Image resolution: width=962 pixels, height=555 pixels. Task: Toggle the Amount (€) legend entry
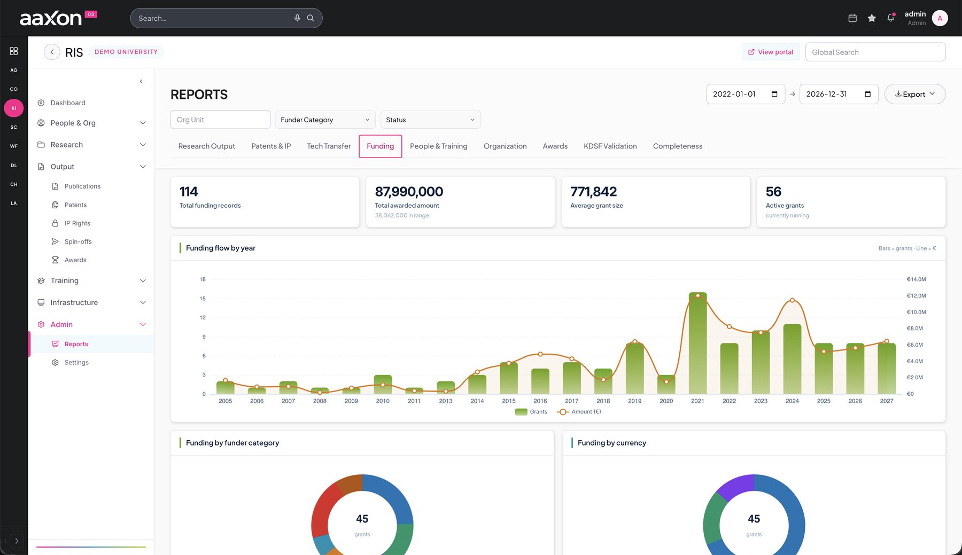(x=579, y=412)
